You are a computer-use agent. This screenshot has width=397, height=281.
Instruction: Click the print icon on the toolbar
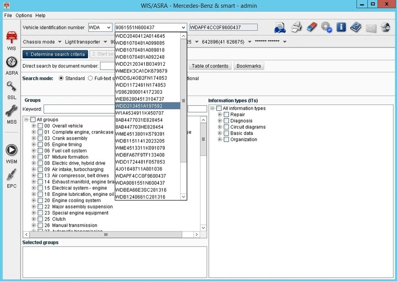(x=297, y=27)
